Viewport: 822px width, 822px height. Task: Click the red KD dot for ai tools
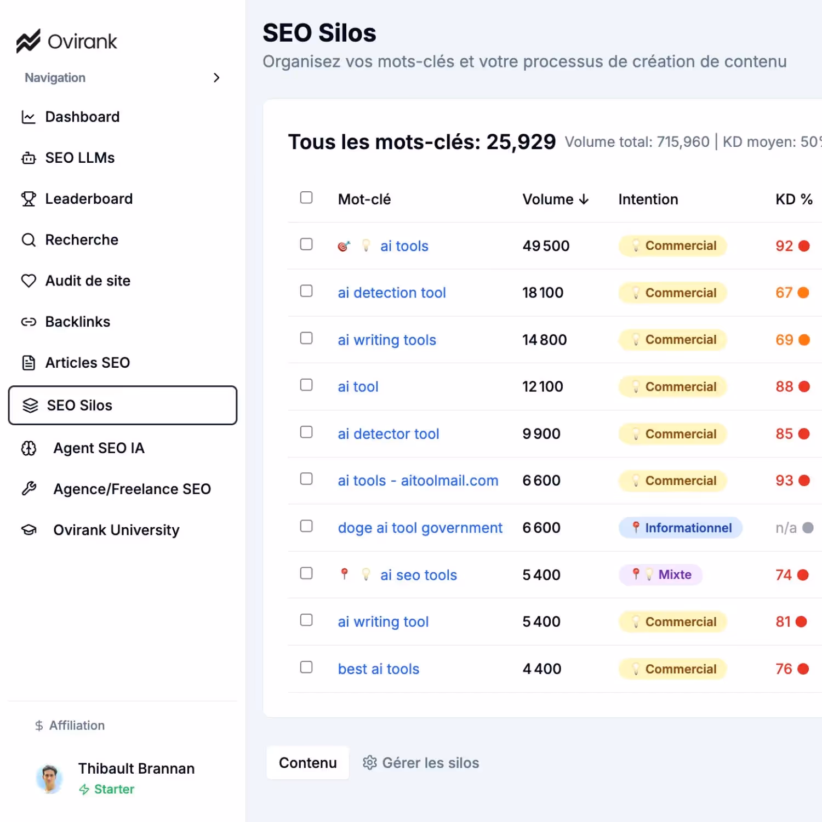[804, 246]
